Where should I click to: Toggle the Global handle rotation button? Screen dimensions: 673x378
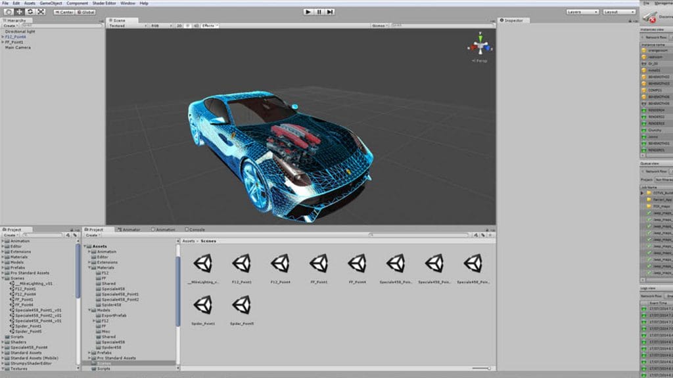click(86, 12)
